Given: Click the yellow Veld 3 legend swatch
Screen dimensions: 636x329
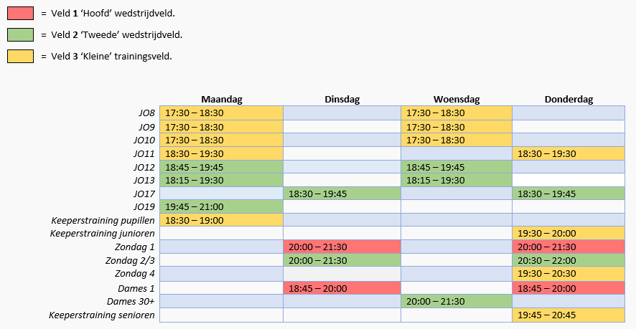Looking at the screenshot, I should click(x=20, y=56).
